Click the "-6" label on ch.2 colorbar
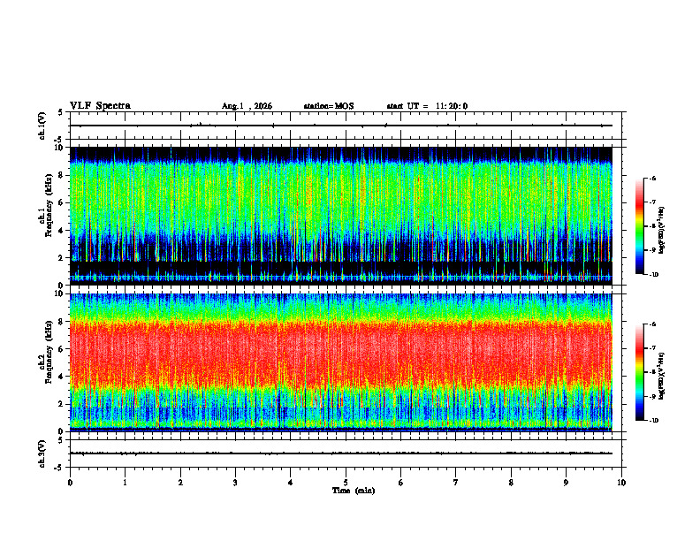Viewport: 700px width, 541px height. (x=653, y=324)
